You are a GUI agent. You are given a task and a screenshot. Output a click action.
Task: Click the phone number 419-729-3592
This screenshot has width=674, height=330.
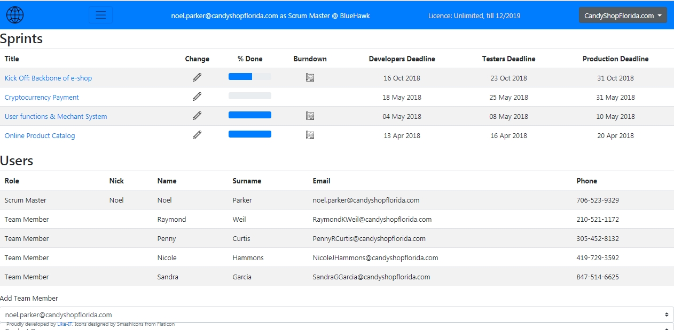(x=598, y=257)
